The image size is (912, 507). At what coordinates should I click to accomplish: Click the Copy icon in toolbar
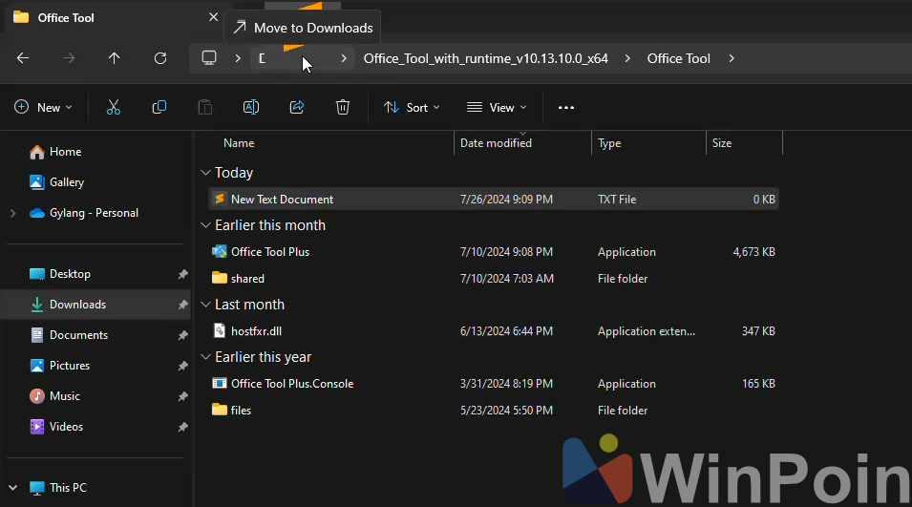click(x=159, y=108)
